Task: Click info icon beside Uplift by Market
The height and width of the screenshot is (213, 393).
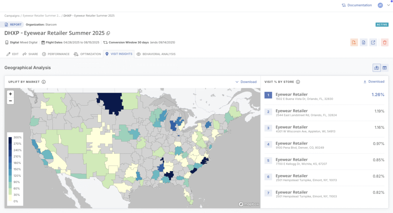Action: click(44, 82)
